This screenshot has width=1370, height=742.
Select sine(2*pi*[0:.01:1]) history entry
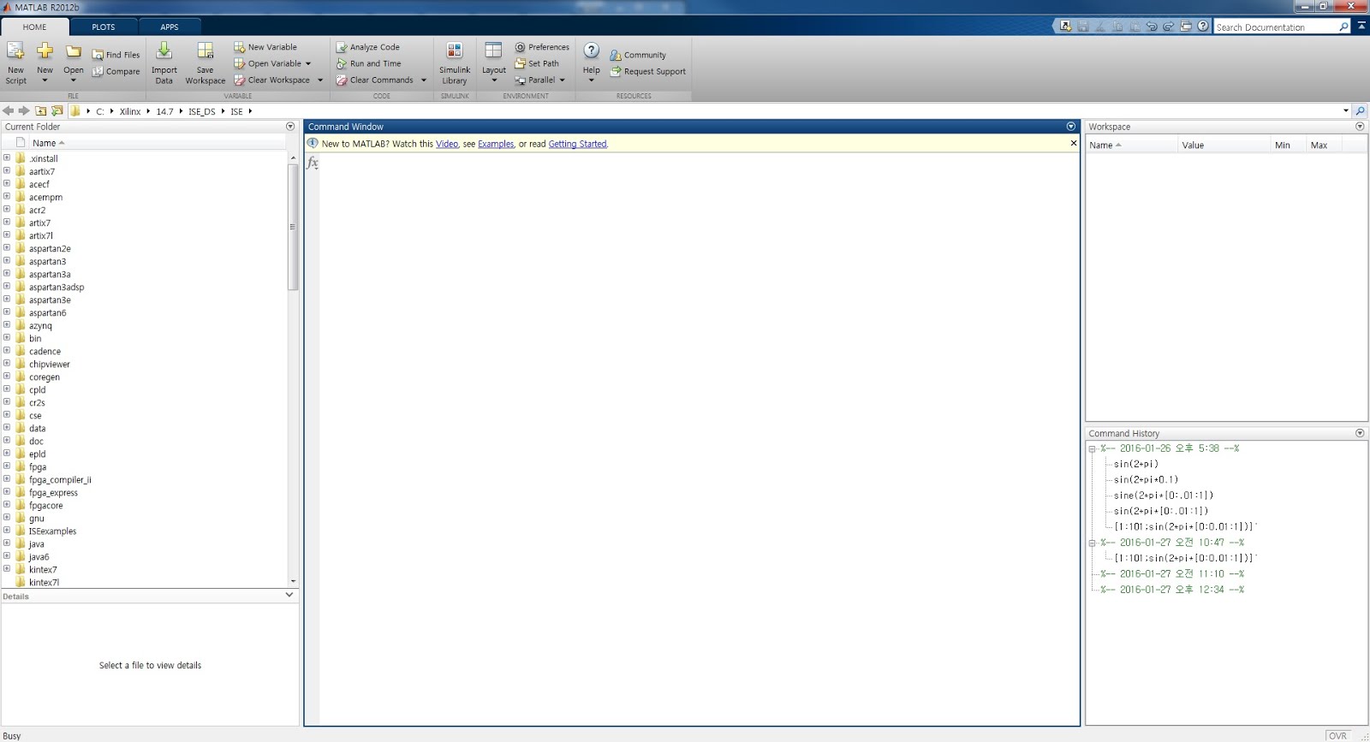click(1164, 496)
